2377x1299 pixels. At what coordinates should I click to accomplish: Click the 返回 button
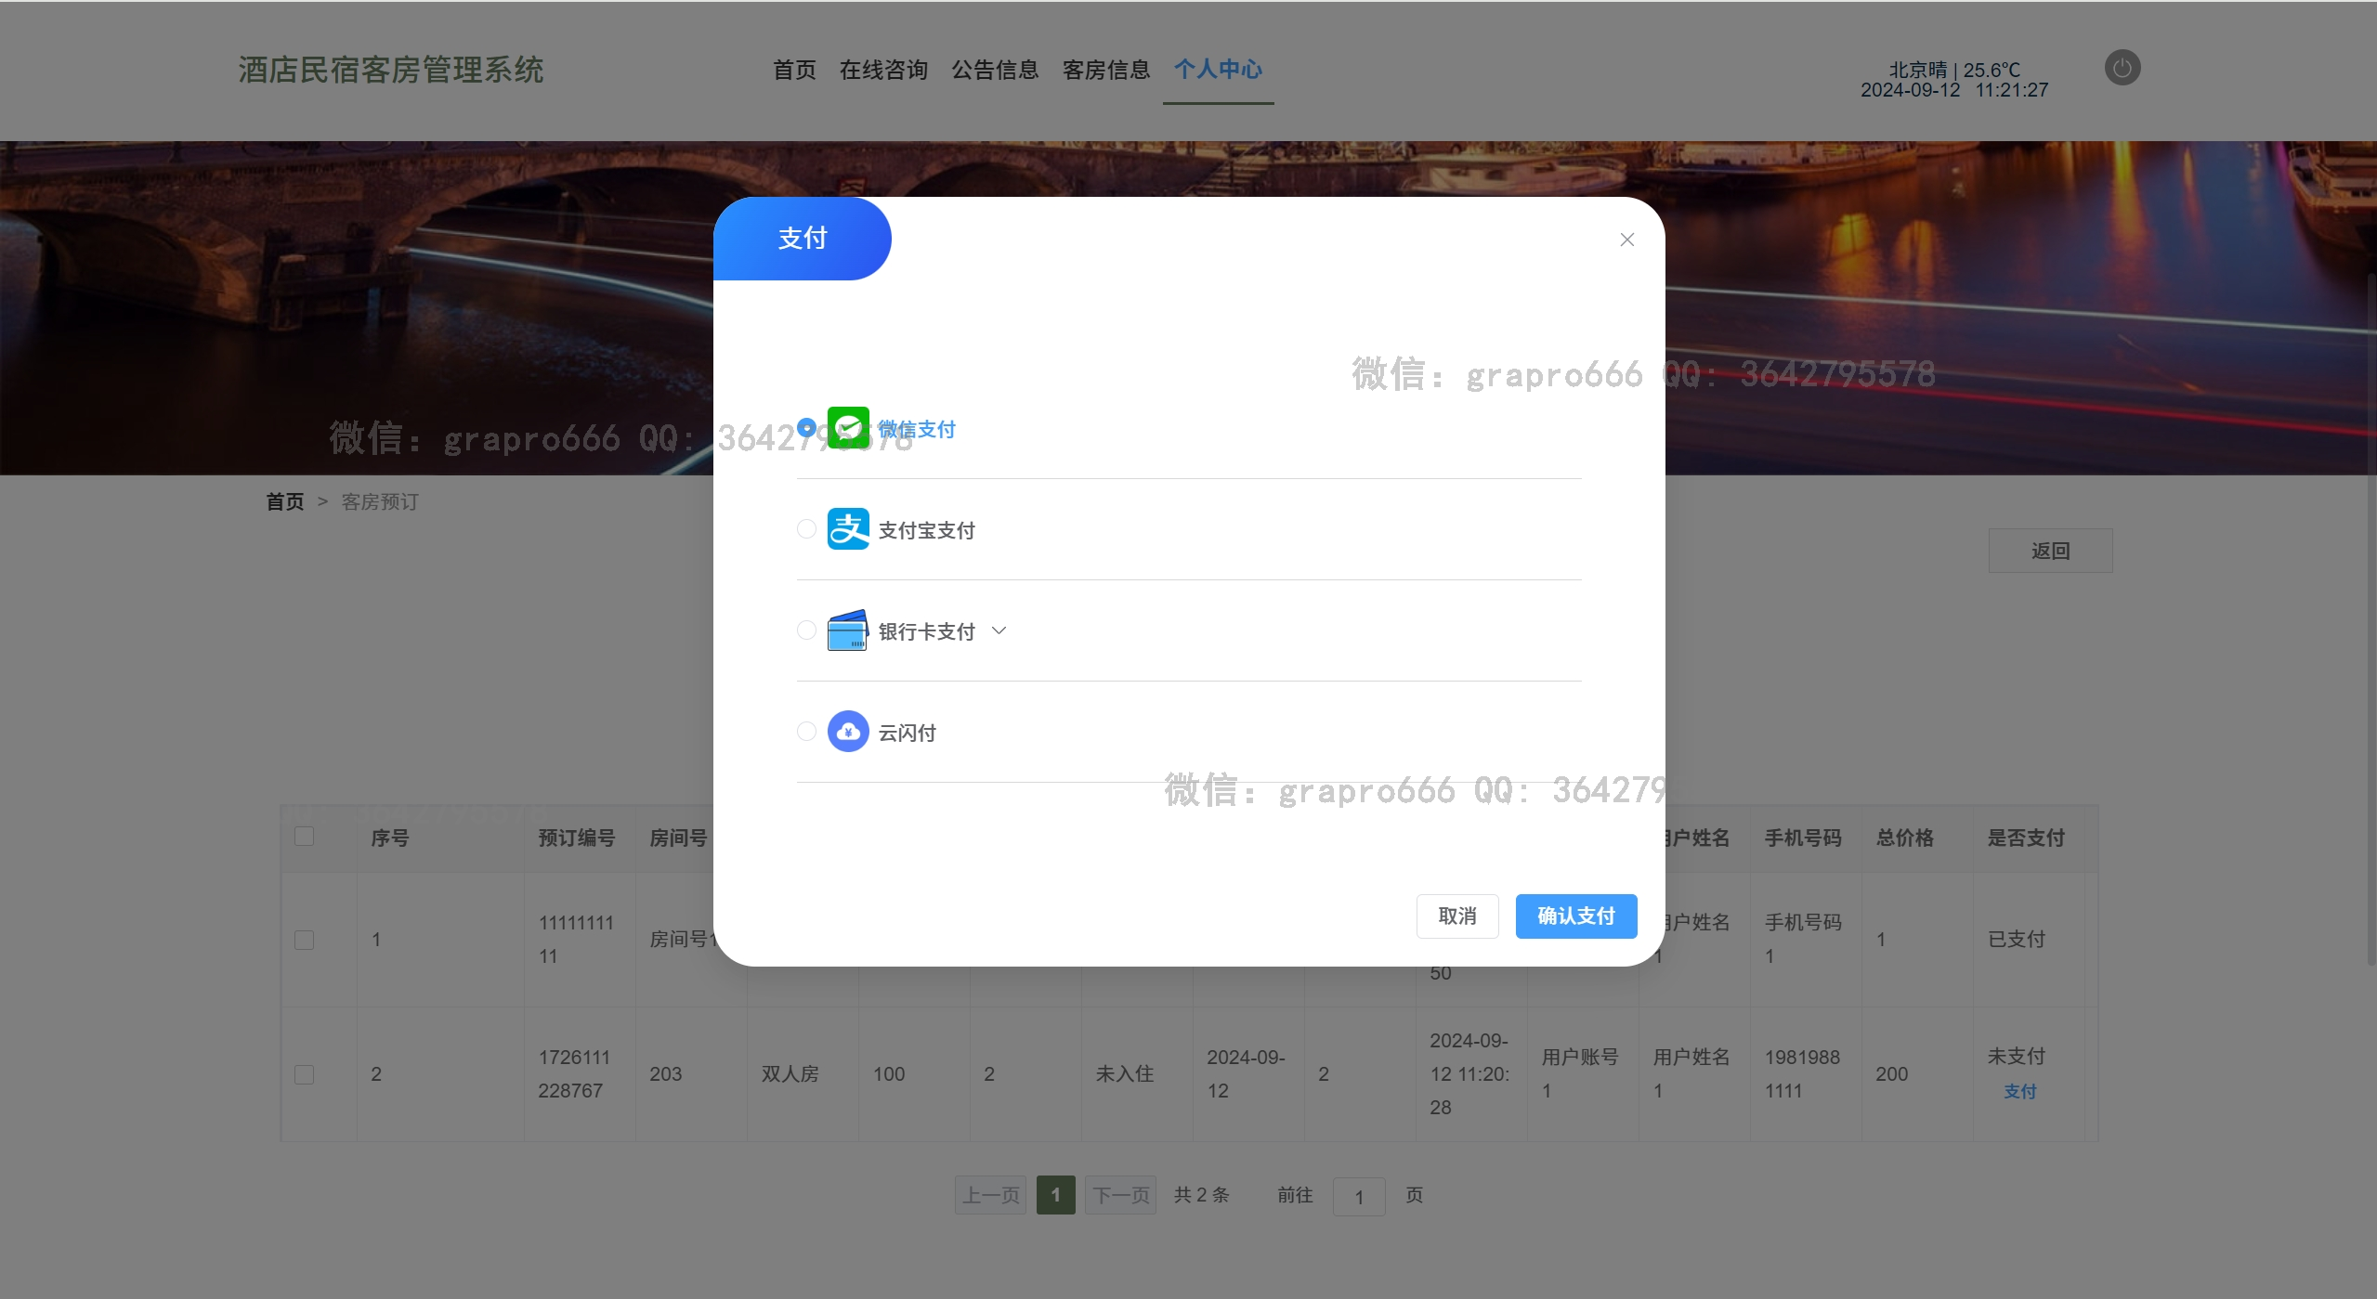2049,551
